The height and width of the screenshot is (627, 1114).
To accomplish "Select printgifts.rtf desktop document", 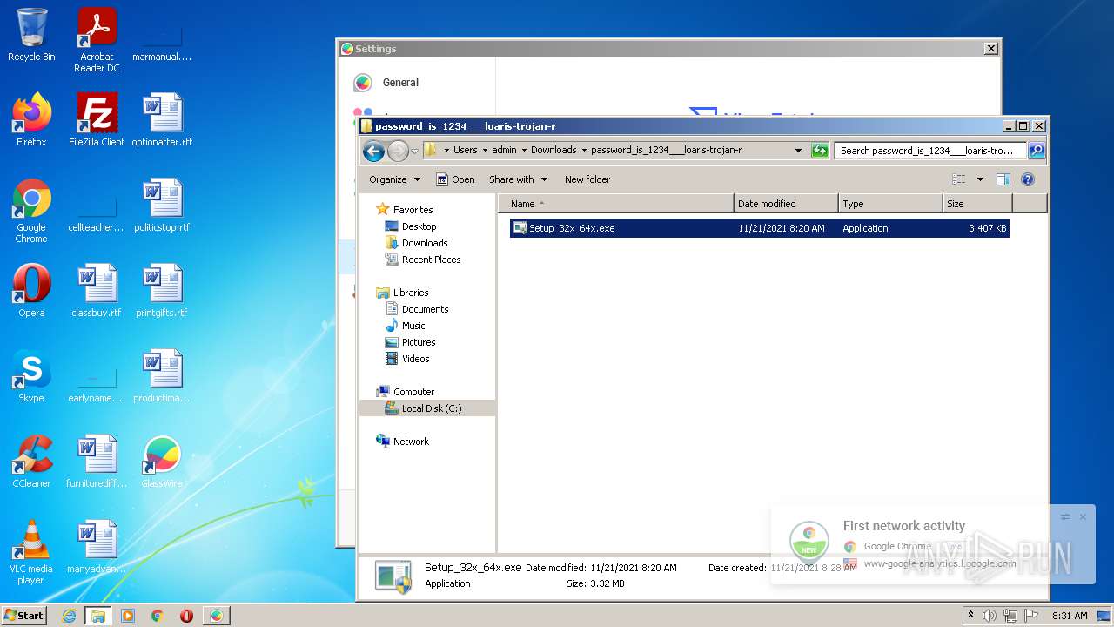I will (162, 291).
